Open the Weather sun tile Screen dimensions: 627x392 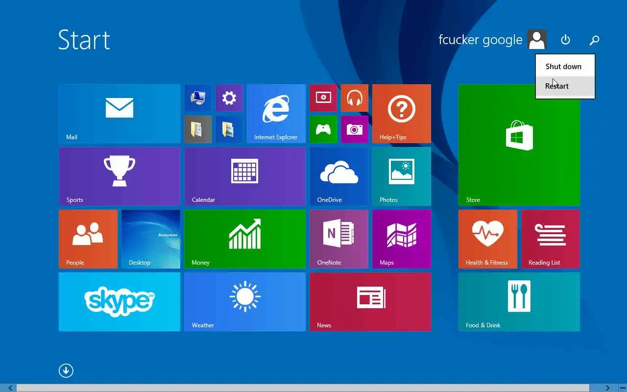click(x=245, y=302)
